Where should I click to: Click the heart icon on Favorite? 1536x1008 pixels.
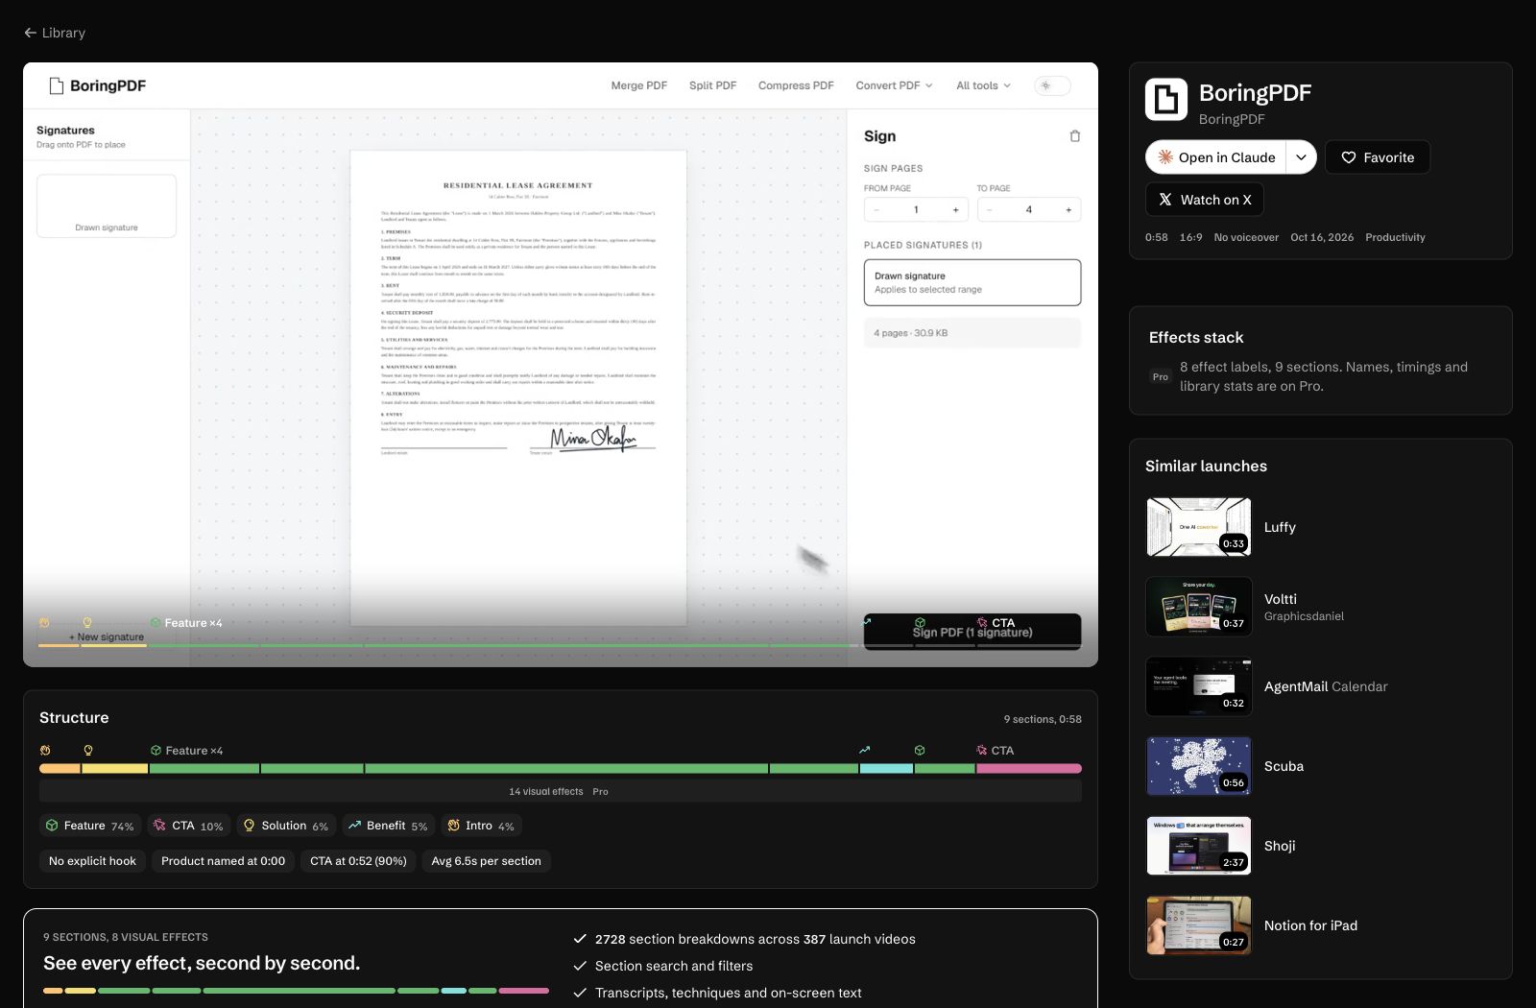[x=1349, y=157]
